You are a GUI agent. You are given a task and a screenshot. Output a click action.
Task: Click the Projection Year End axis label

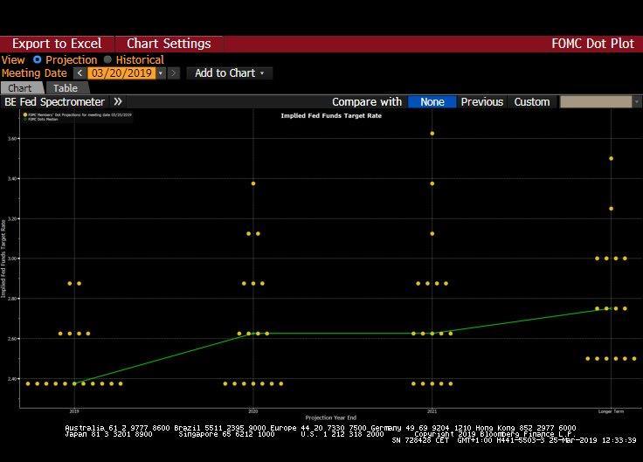[330, 417]
